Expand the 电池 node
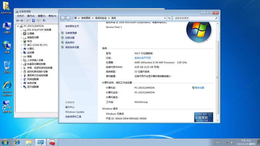Image resolution: width=260 pixels, height=146 pixels. (21, 41)
